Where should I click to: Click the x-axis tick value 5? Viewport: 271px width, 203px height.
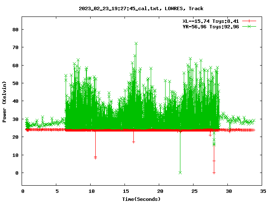(57, 191)
